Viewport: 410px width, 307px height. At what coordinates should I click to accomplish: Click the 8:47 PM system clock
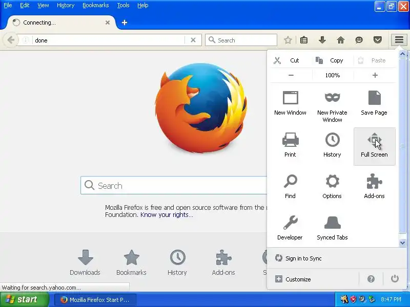(x=391, y=299)
